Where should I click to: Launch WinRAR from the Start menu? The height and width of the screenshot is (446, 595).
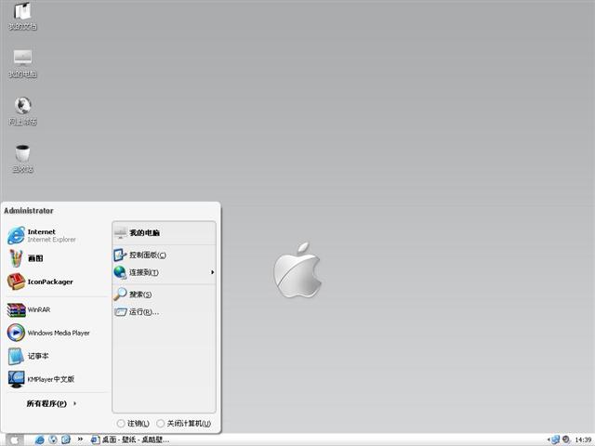click(x=37, y=309)
